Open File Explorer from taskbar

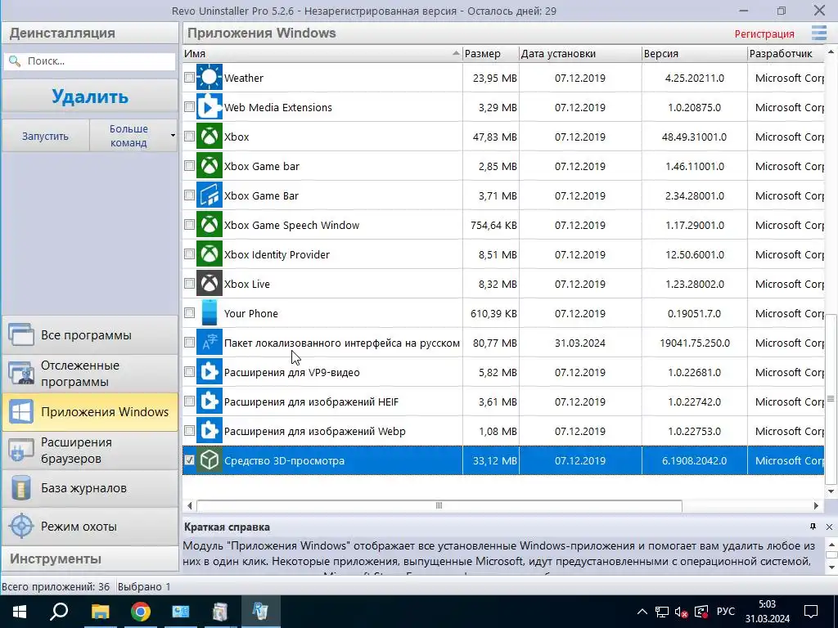[x=100, y=612]
